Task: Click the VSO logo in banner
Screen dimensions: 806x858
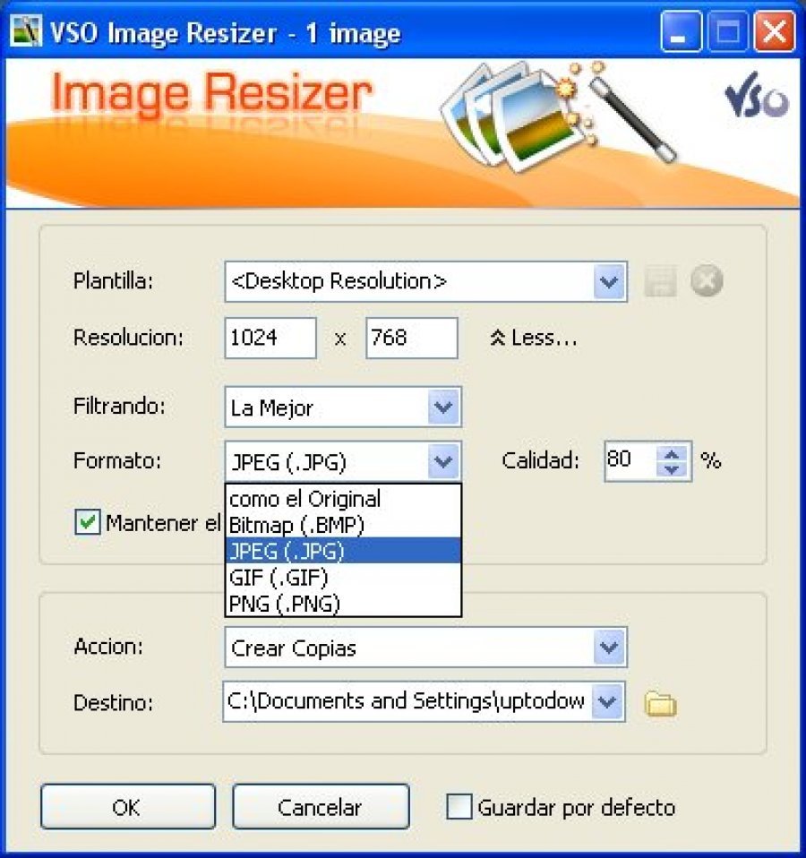Action: pyautogui.click(x=756, y=98)
